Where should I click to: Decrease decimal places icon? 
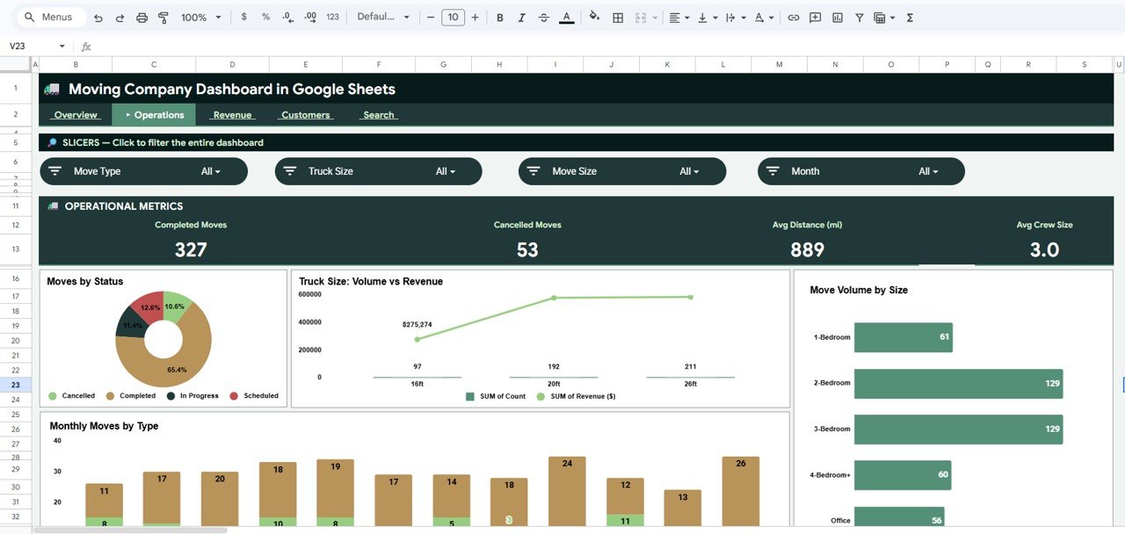pos(287,18)
